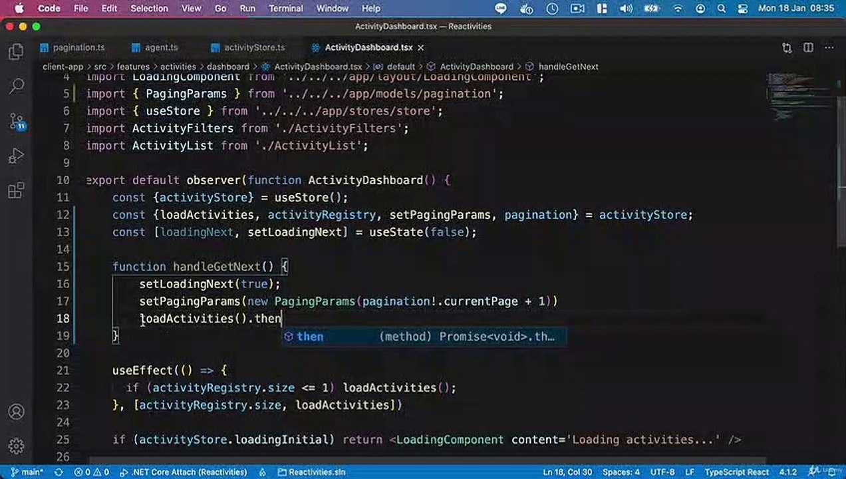The image size is (846, 479).
Task: Open errors and warnings count in status bar
Action: [x=92, y=472]
